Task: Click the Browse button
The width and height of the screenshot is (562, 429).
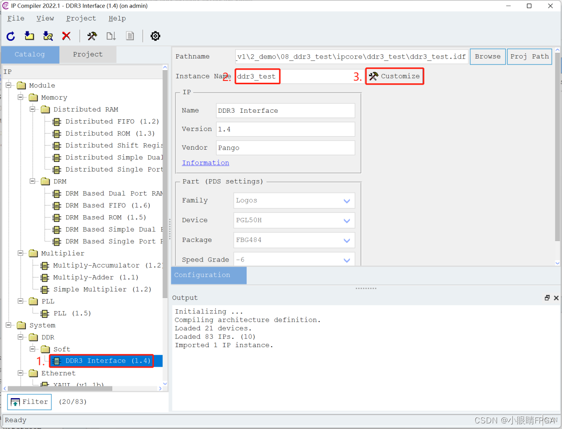Action: click(x=488, y=57)
